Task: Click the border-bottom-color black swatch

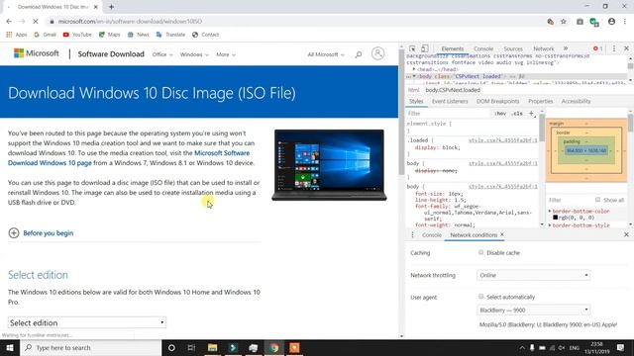Action: (x=555, y=218)
